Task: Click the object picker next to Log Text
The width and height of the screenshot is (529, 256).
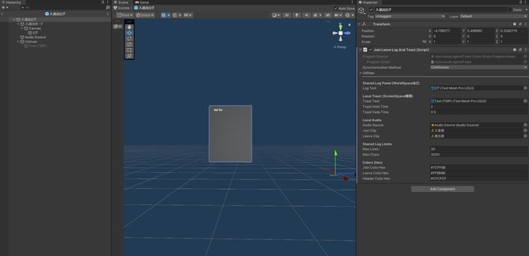Action: (x=525, y=88)
